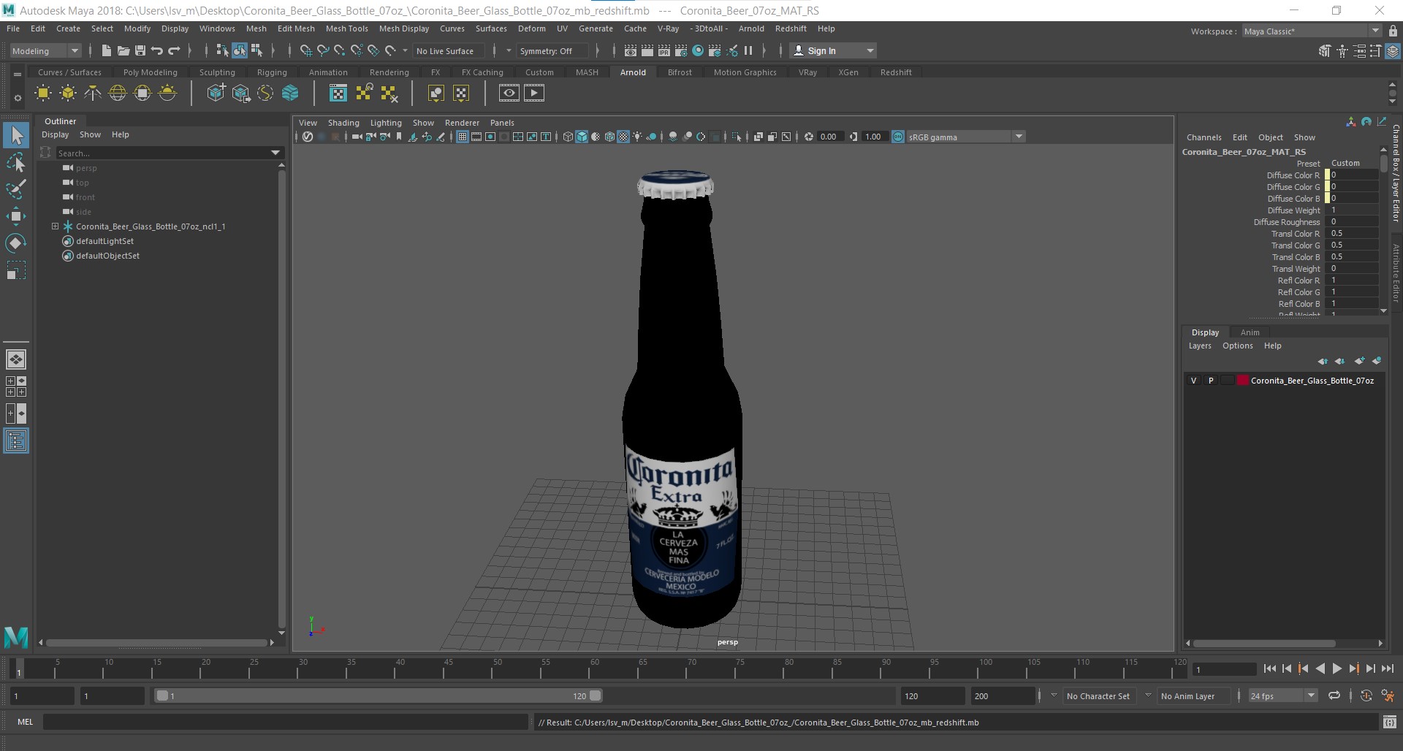Open scene folder icon

(x=123, y=50)
